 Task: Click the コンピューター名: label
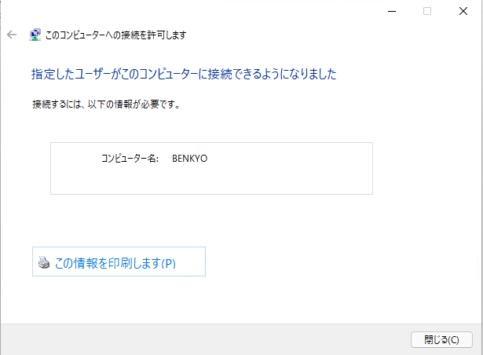click(x=130, y=159)
